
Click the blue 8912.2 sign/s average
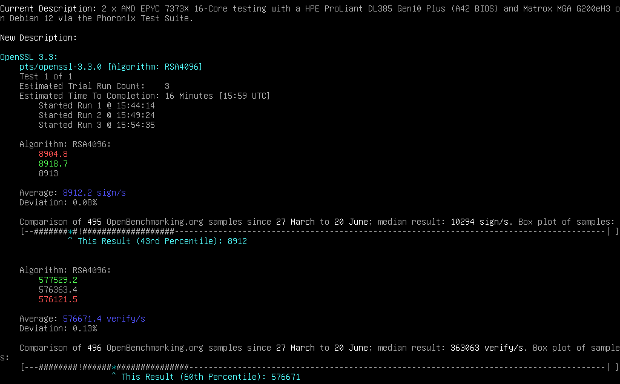tap(94, 193)
